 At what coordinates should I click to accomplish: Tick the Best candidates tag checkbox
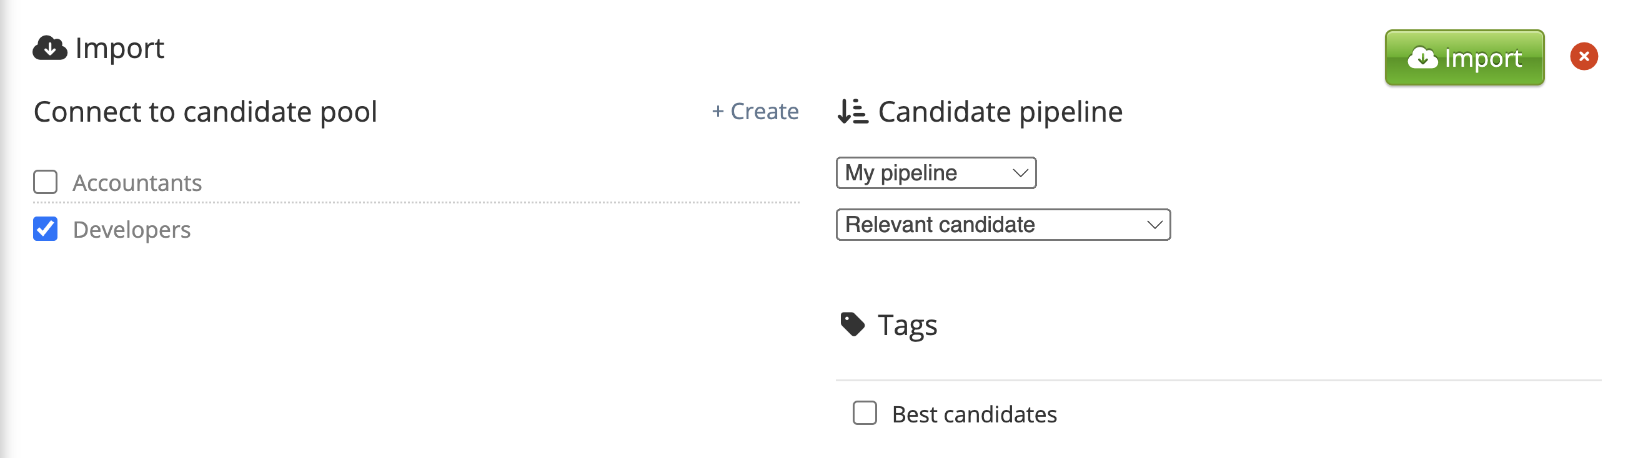(865, 413)
